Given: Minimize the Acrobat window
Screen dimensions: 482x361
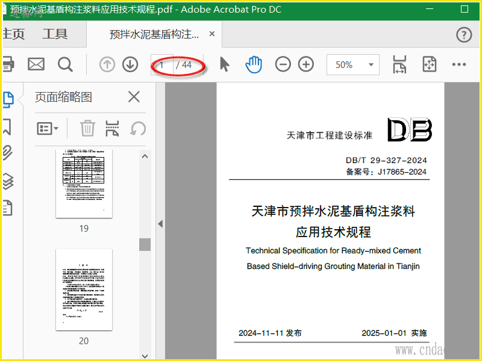Looking at the screenshot, I should pos(430,9).
